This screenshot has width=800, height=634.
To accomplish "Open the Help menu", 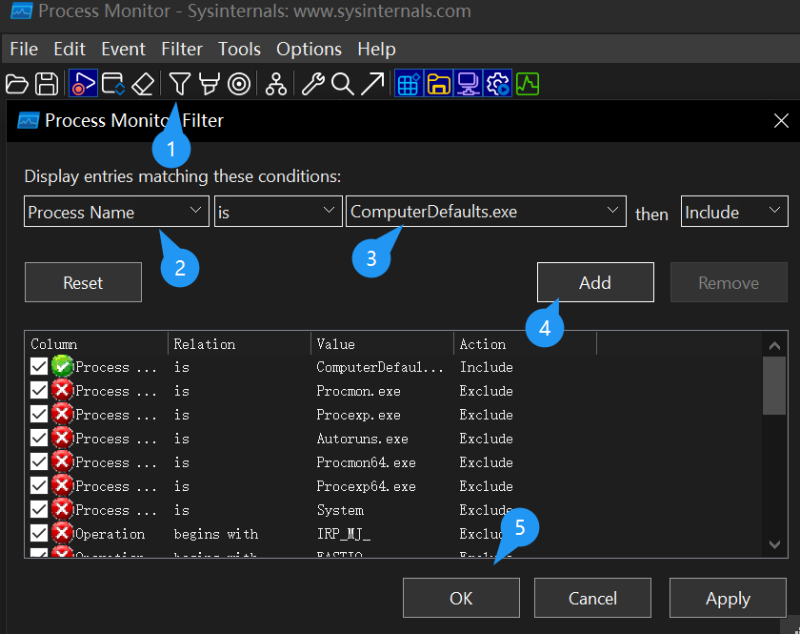I will (376, 49).
